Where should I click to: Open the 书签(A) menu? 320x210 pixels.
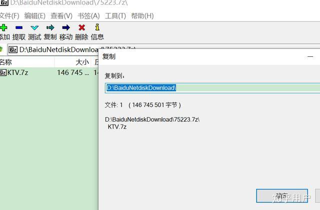coord(88,15)
